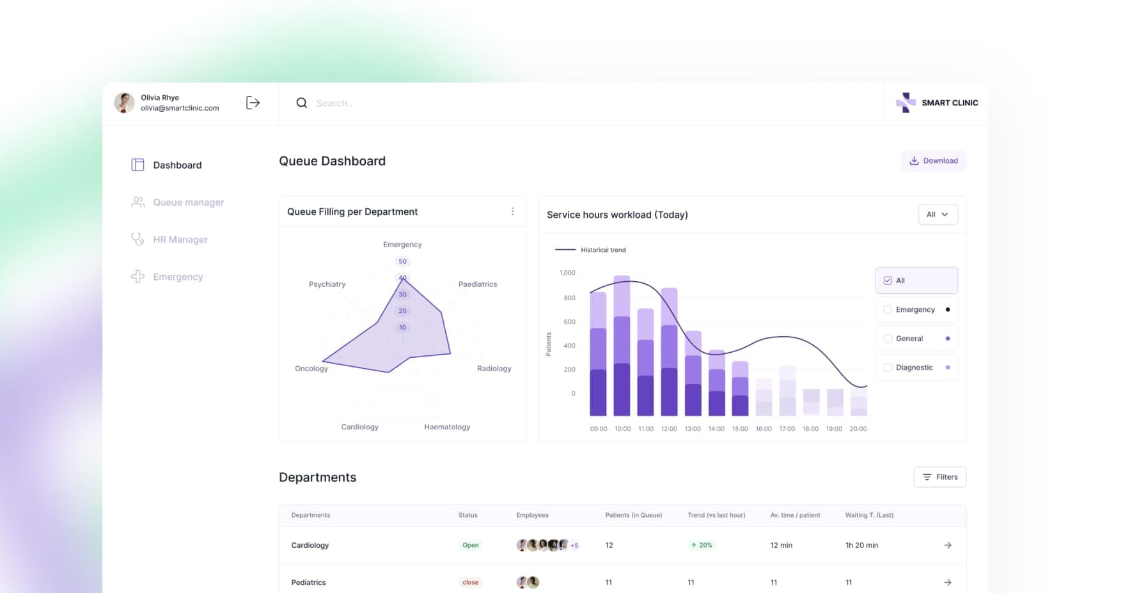Click the search magnifier icon

(302, 103)
